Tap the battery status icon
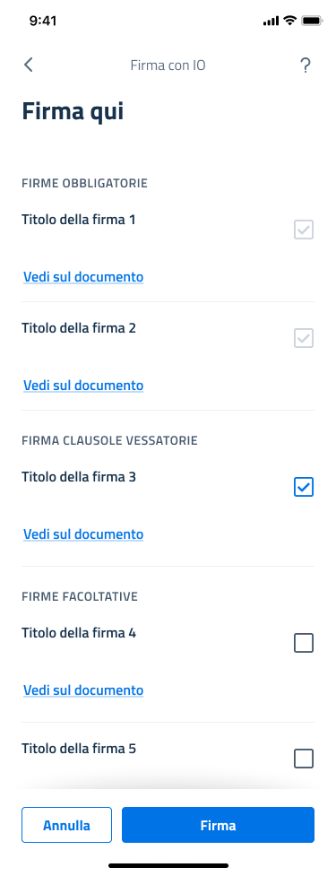The image size is (336, 876). pyautogui.click(x=312, y=21)
